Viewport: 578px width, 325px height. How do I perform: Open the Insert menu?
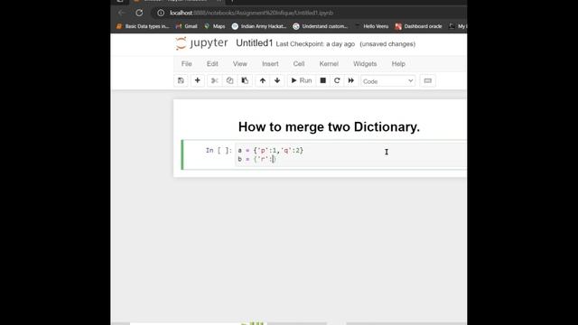(270, 64)
